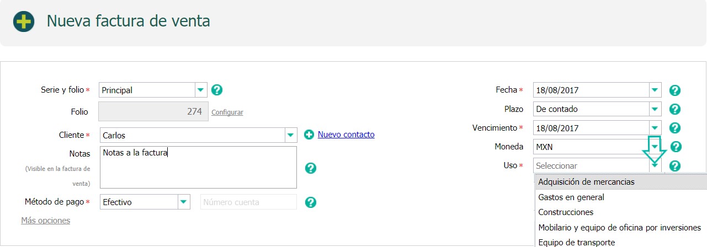707x247 pixels.
Task: Expand the Método de pago dropdown
Action: click(x=184, y=202)
